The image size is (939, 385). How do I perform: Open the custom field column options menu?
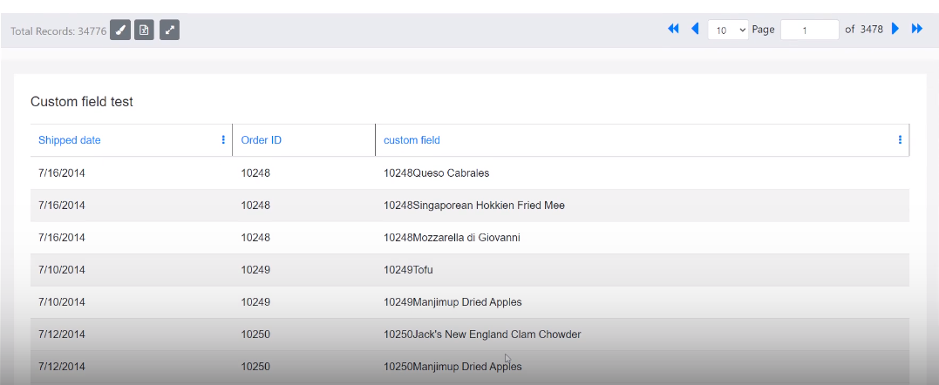tap(900, 140)
